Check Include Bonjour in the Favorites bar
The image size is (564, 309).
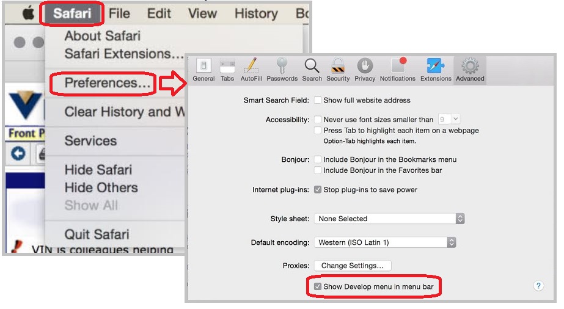[x=318, y=170]
